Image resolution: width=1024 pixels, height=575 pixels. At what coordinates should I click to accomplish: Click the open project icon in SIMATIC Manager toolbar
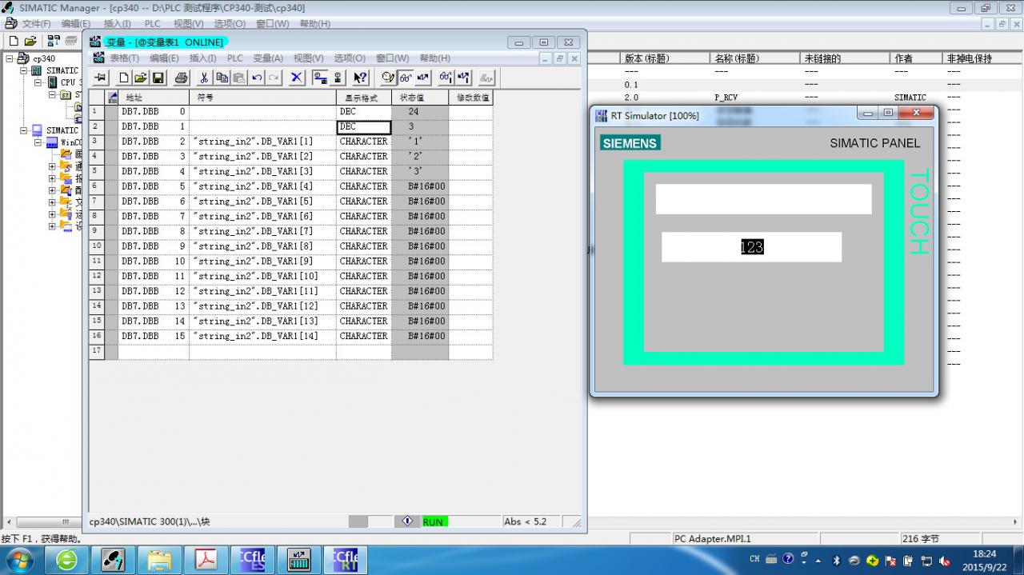coord(30,41)
